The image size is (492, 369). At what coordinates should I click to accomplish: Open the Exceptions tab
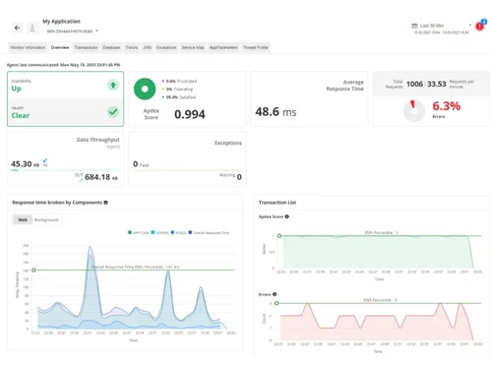[x=166, y=47]
